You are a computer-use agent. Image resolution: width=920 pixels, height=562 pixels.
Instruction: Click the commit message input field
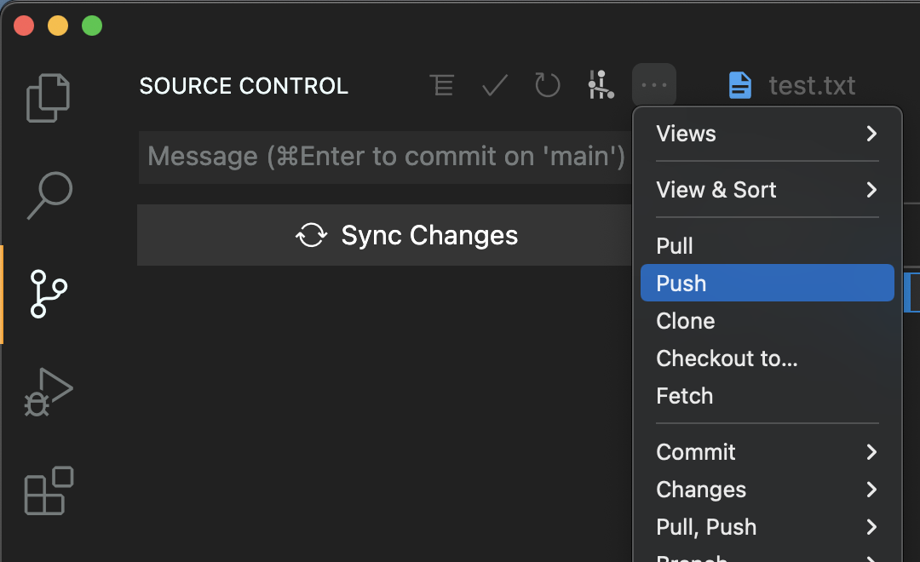[383, 157]
